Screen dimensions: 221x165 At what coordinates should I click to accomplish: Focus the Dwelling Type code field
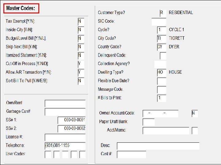[x=161, y=72]
